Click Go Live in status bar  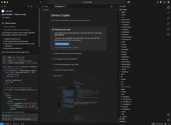point(159,124)
